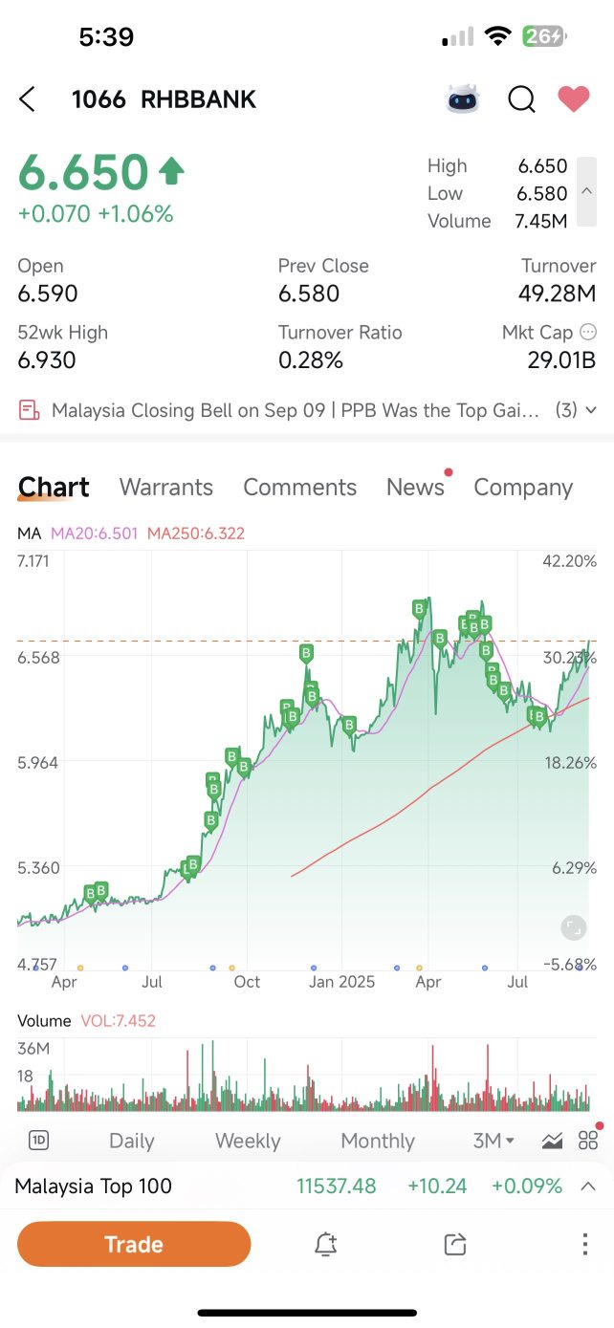614x1328 pixels.
Task: Switch to the Warrants tab
Action: coord(166,487)
